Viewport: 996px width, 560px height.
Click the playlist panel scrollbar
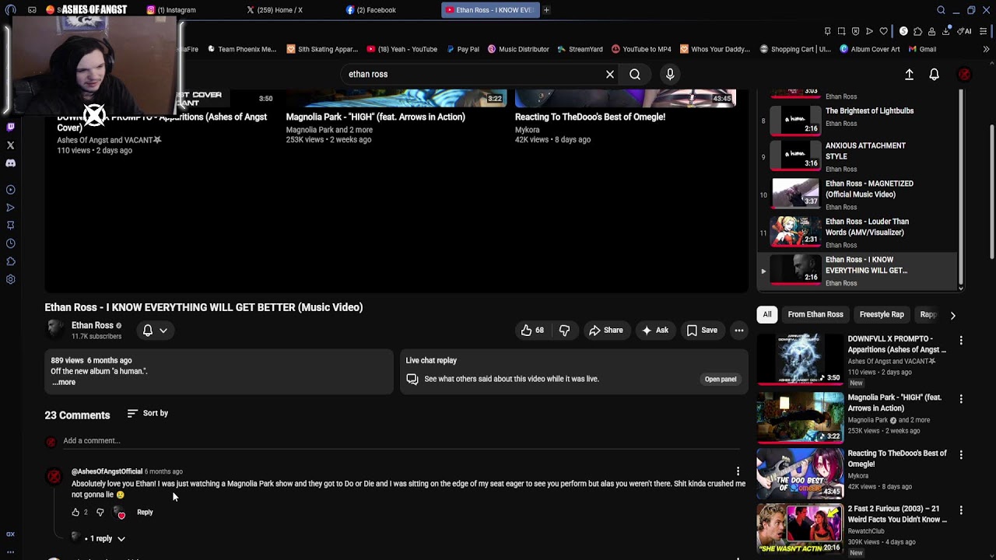(960, 187)
